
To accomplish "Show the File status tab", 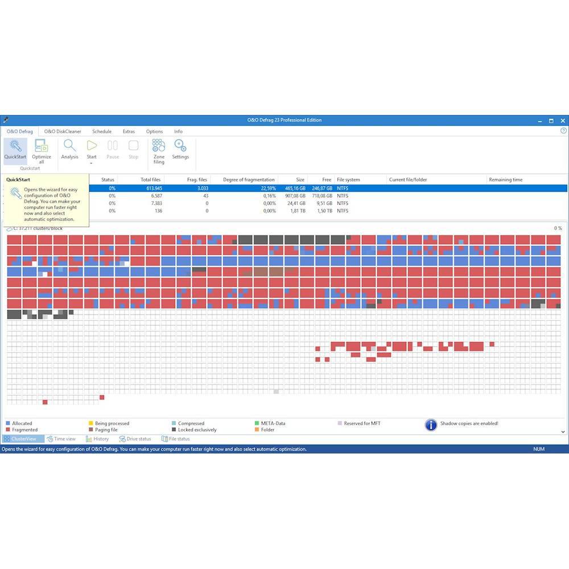I will [176, 439].
